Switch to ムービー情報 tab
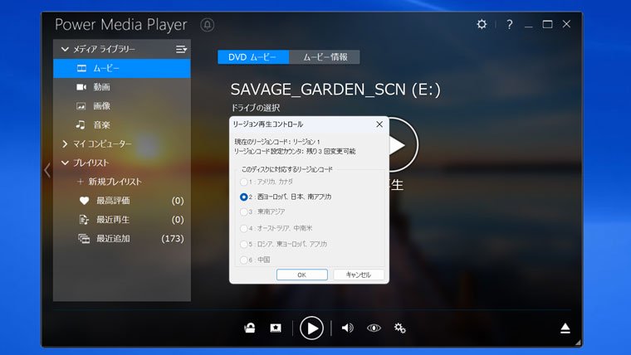Viewport: 631px width, 355px height. pyautogui.click(x=325, y=57)
